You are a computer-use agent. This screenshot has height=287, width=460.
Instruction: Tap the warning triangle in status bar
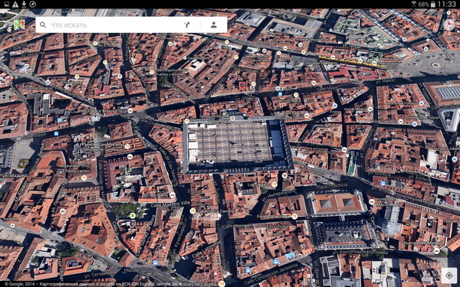(x=15, y=4)
